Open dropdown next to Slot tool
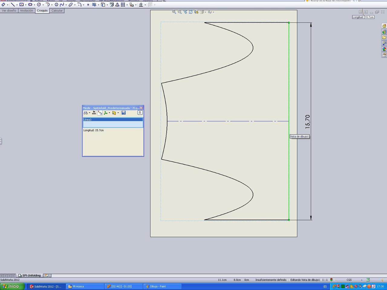Screen dimensions: 387x290 pos(34,5)
